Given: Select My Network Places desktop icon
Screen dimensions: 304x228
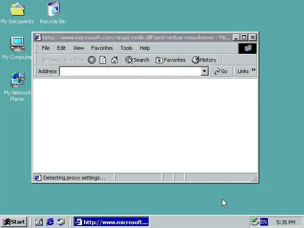Looking at the screenshot, I should point(17,87).
